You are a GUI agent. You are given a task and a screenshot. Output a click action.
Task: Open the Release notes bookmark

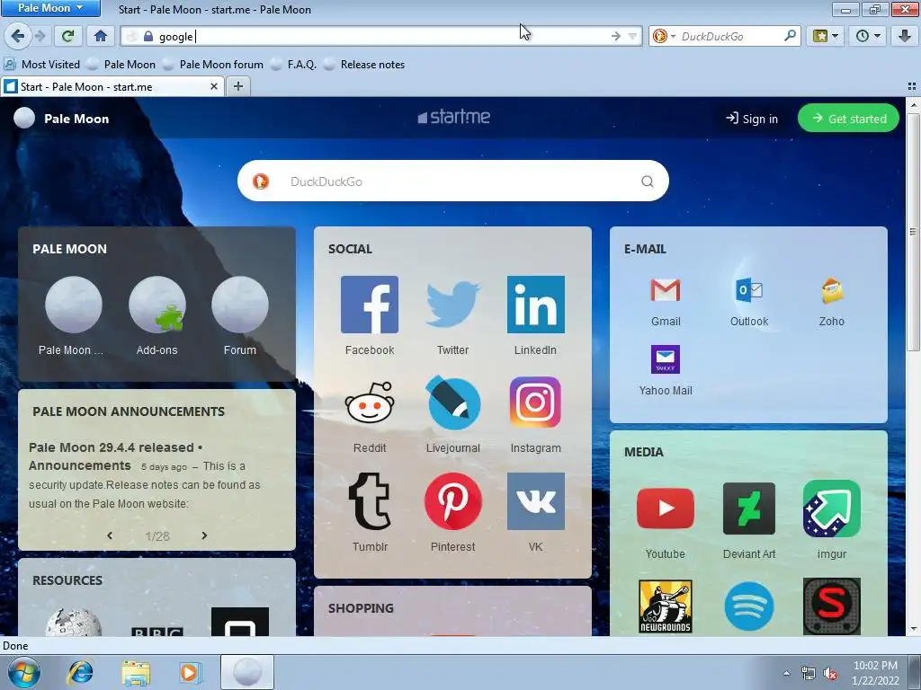[365, 65]
